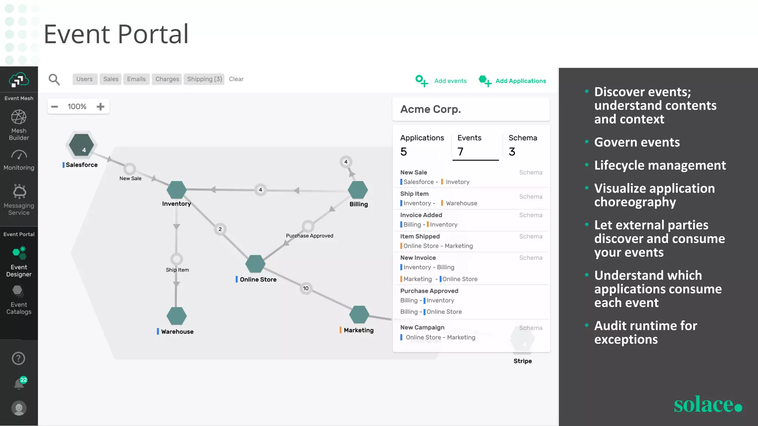
Task: Select the Invoice Added event row
Action: click(471, 220)
